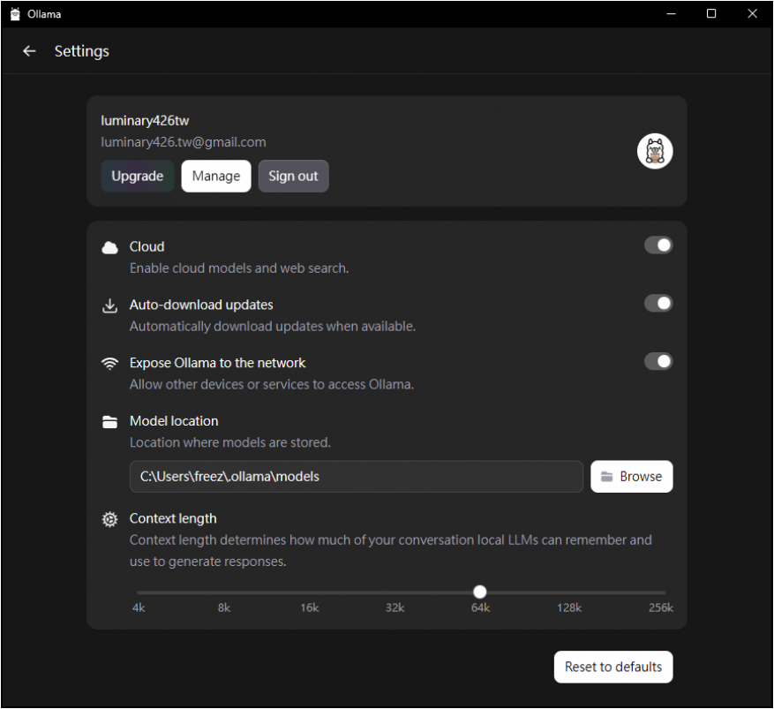Viewport: 774px width, 709px height.
Task: Open the Manage account button
Action: coord(216,176)
